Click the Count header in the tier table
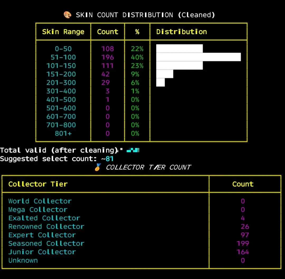The width and height of the screenshot is (285, 279). 243,184
